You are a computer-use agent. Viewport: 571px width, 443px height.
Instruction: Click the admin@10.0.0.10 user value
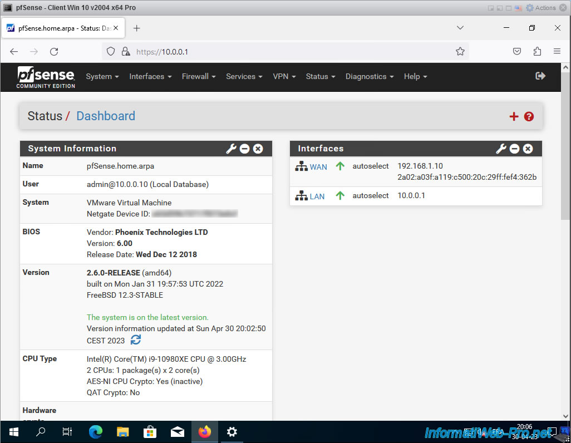147,184
